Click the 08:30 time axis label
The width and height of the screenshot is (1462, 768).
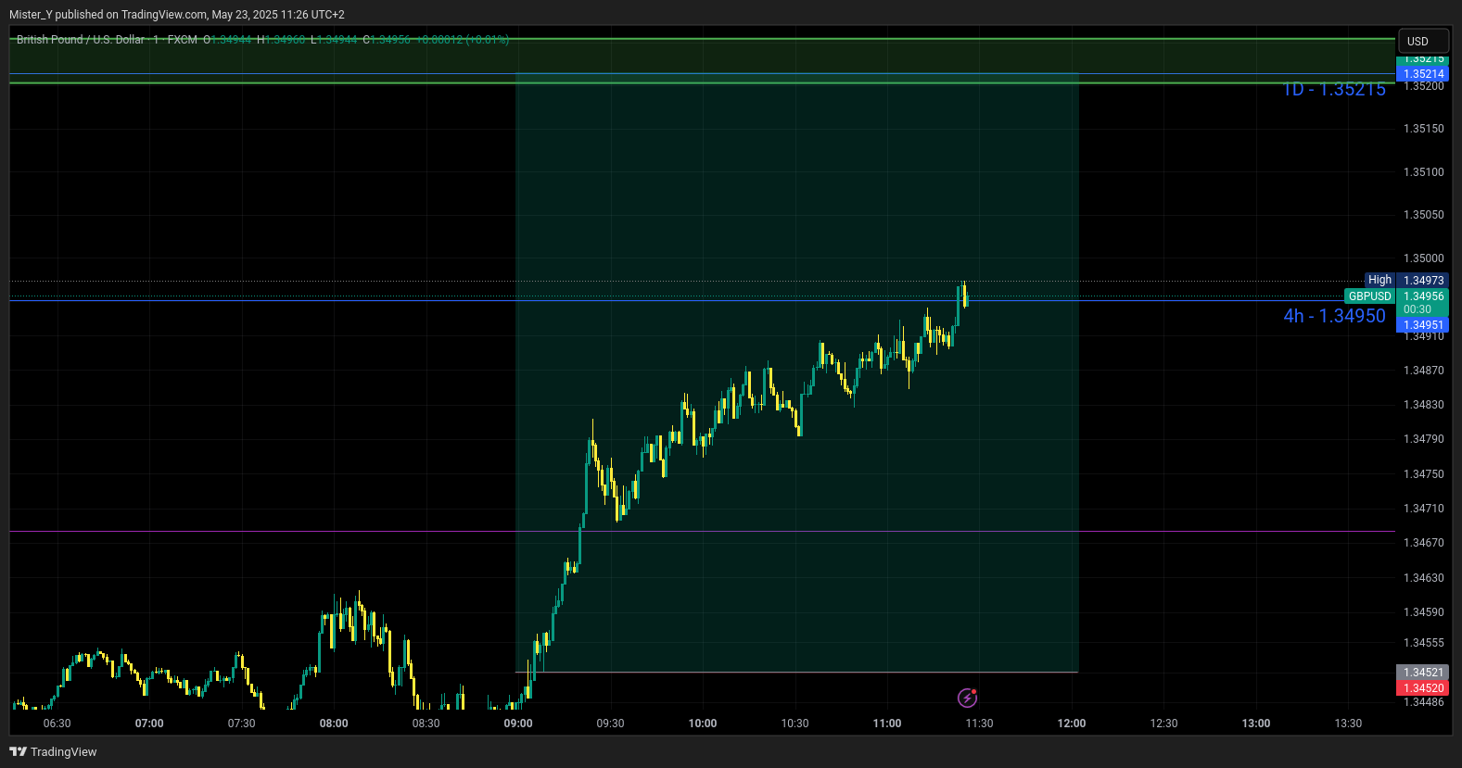[426, 724]
